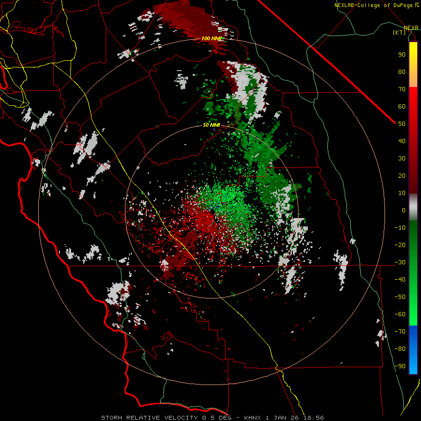Select the 90 value on velocity scale
The height and width of the screenshot is (421, 421).
(x=402, y=55)
